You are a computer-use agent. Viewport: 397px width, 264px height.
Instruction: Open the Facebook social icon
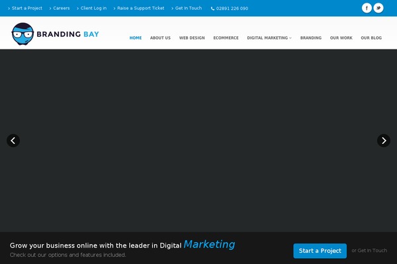click(x=367, y=8)
